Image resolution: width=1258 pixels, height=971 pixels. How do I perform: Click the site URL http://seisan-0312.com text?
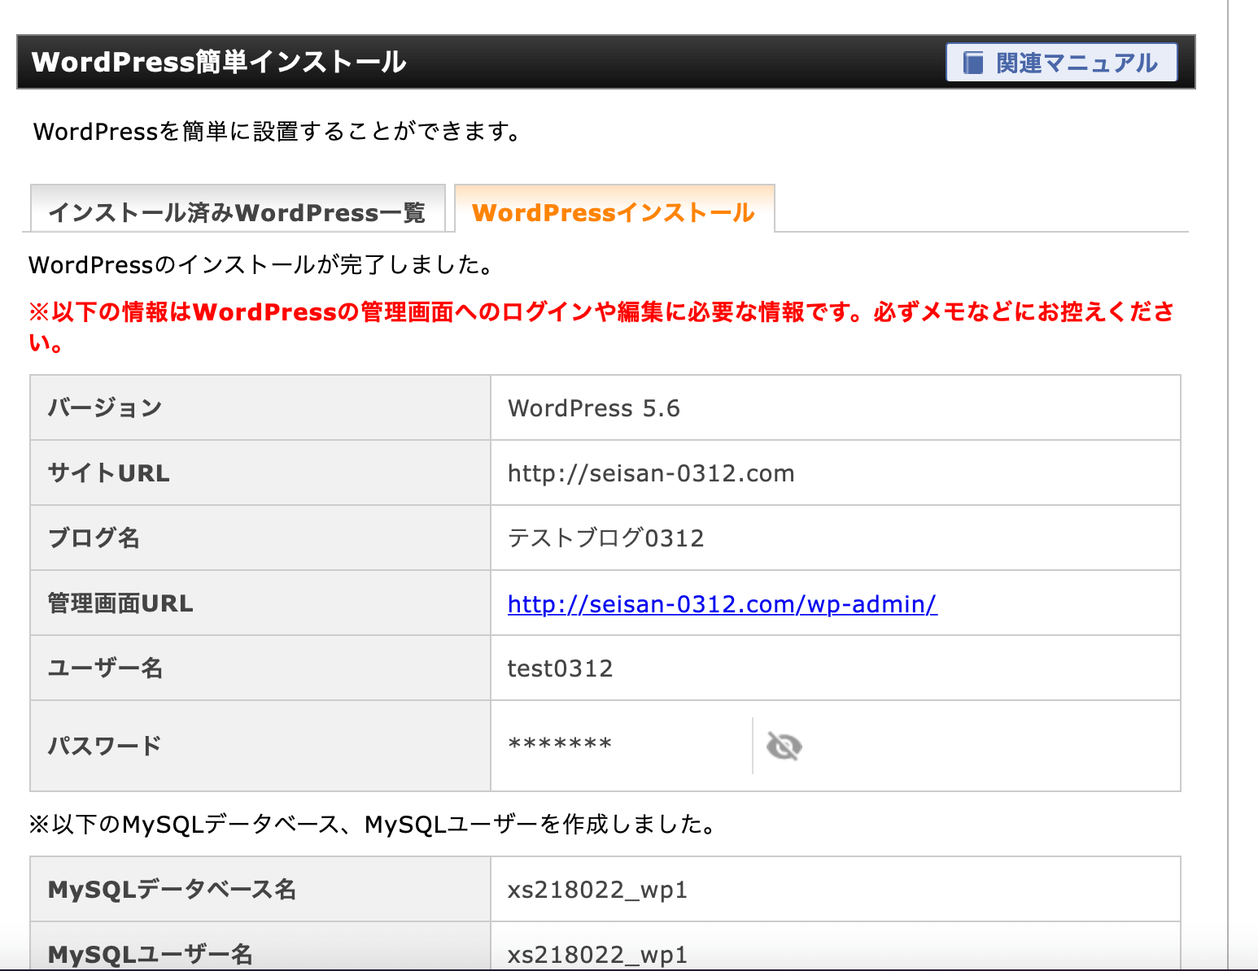pos(650,473)
